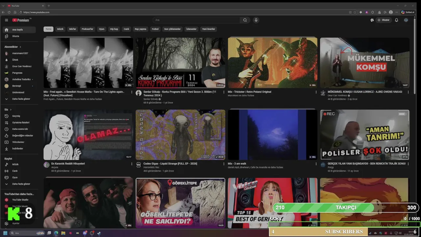Open Horrordelic Rec channel link

tap(151, 168)
